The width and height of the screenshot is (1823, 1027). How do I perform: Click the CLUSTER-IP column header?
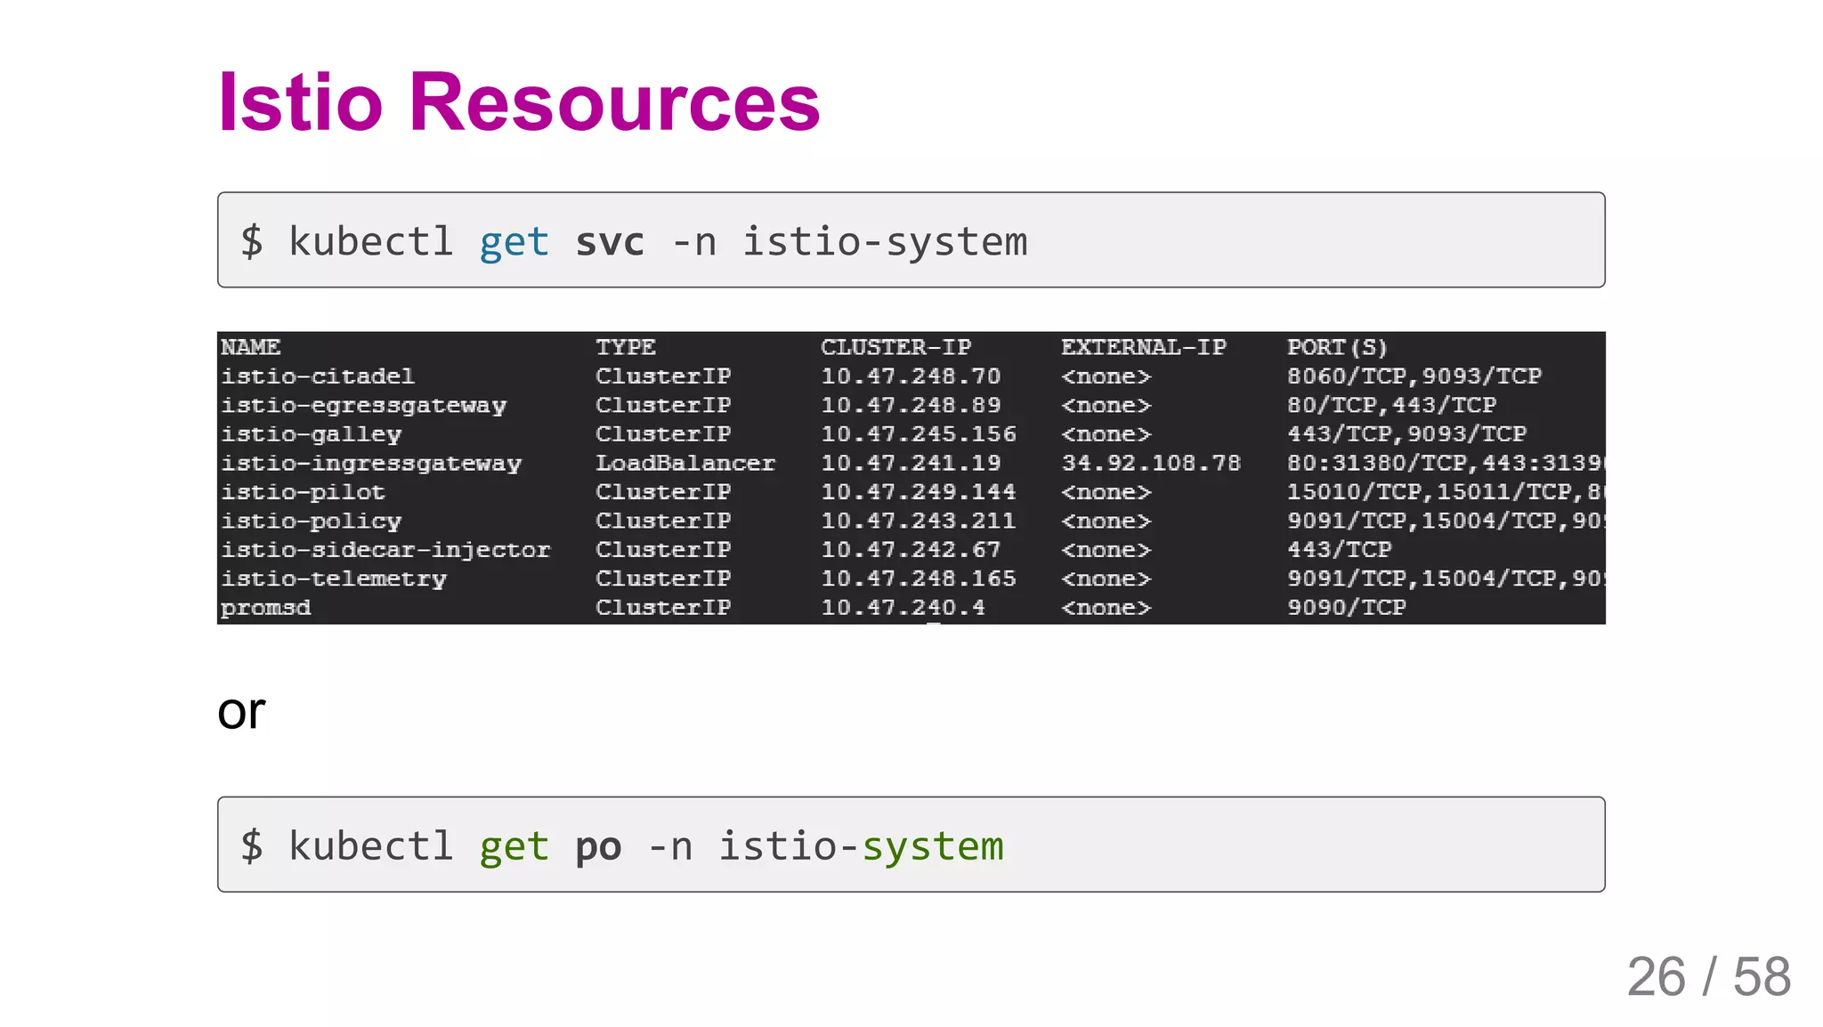(895, 347)
